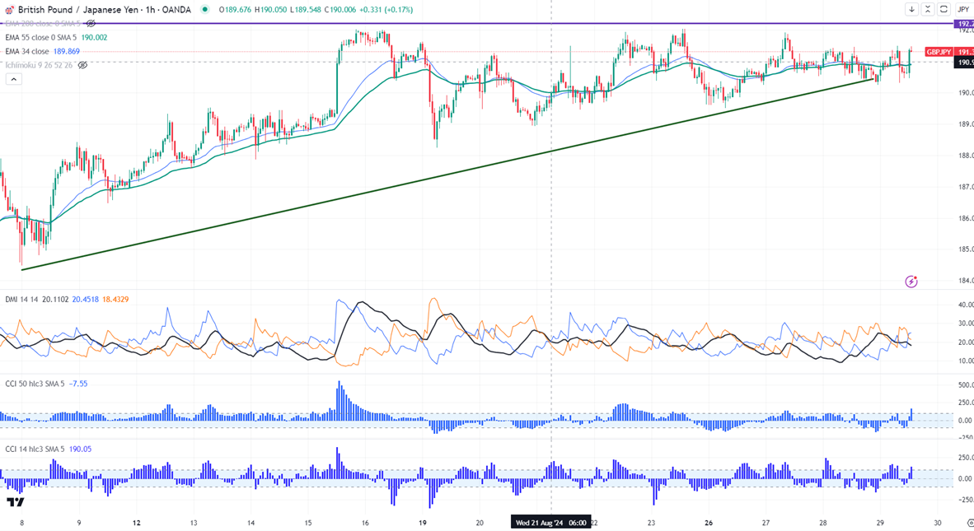This screenshot has width=974, height=531.
Task: Click the EMA 55 value 190.002
Action: (x=94, y=37)
